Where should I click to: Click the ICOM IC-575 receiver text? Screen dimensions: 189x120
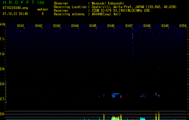pyautogui.click(x=120, y=10)
